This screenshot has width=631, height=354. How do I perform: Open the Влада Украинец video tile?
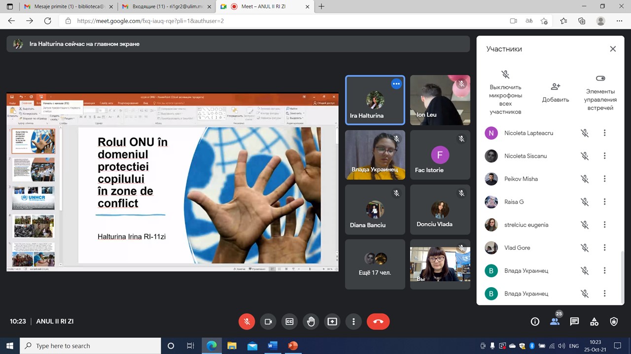(x=375, y=155)
